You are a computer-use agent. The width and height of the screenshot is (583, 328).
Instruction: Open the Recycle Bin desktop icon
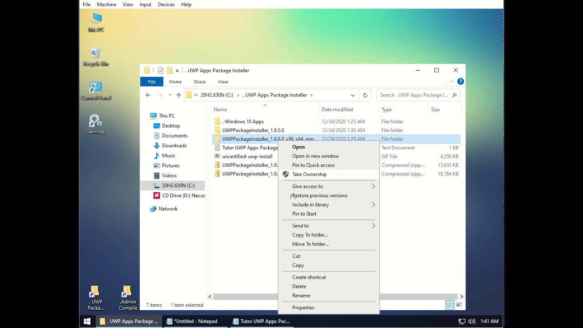click(x=96, y=56)
